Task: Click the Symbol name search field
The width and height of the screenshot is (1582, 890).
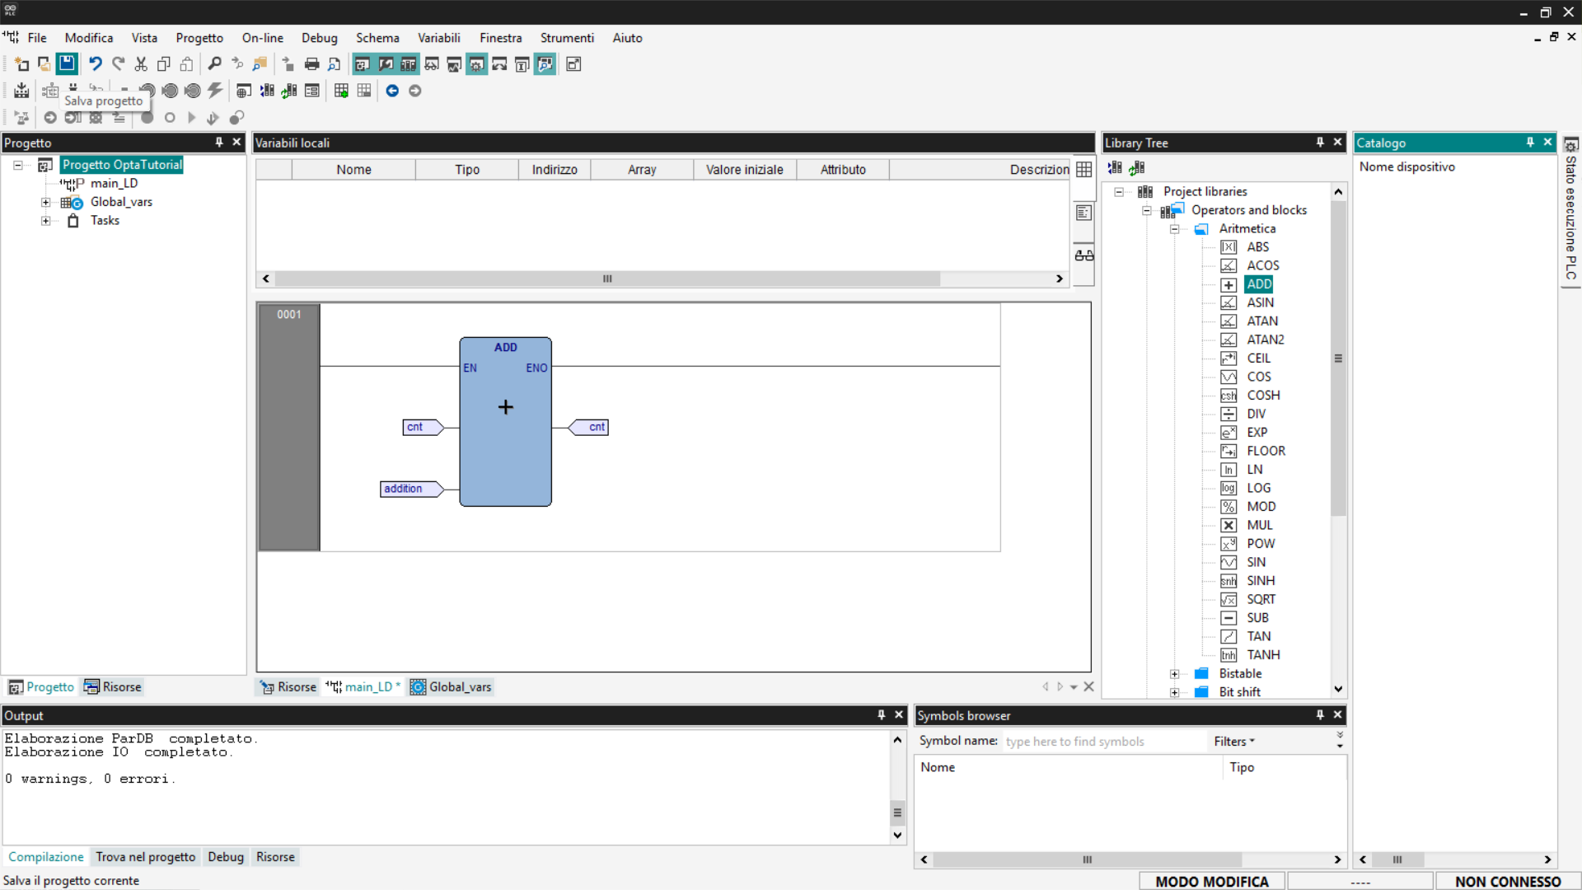Action: pyautogui.click(x=1102, y=741)
